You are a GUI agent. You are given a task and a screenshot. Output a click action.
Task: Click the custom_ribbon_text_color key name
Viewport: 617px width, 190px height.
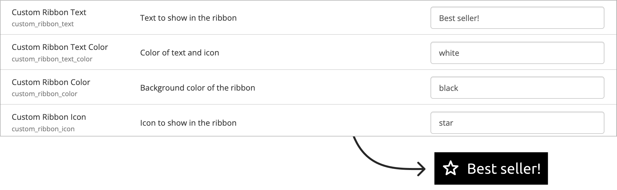pos(52,59)
